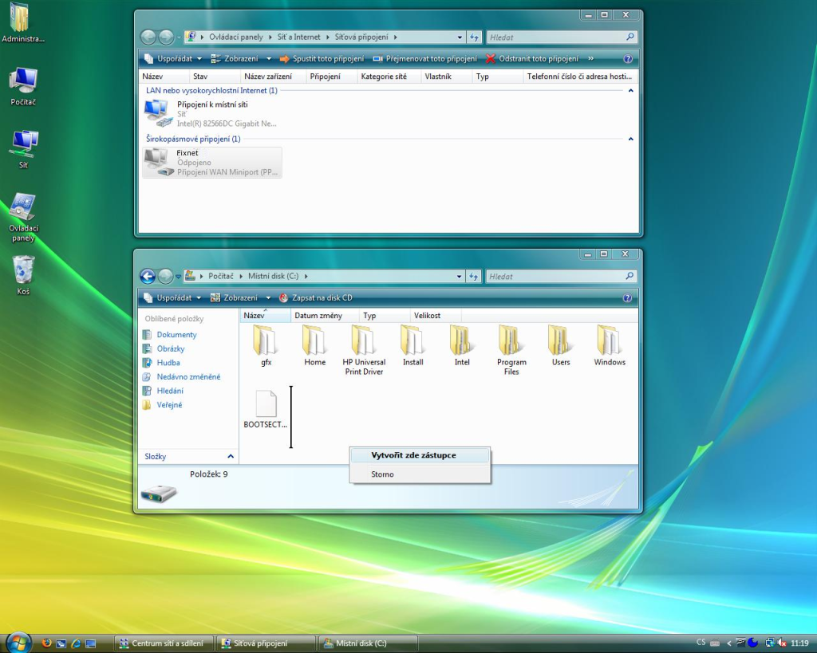
Task: Click the CS language indicator
Action: tap(701, 643)
